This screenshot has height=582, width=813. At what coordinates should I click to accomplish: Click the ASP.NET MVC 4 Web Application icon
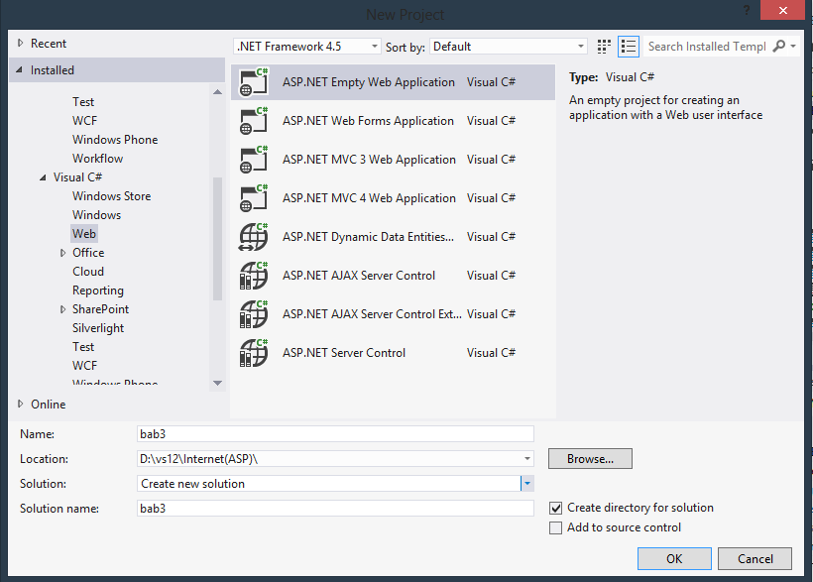(x=254, y=198)
